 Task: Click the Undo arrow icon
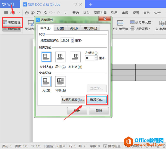51,13
